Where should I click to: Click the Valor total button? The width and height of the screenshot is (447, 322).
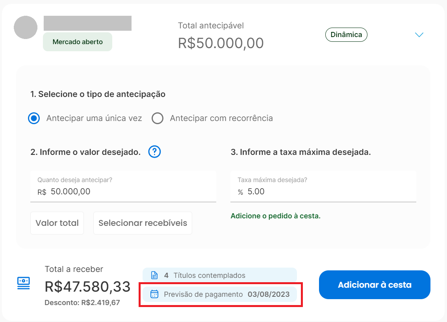coord(57,223)
